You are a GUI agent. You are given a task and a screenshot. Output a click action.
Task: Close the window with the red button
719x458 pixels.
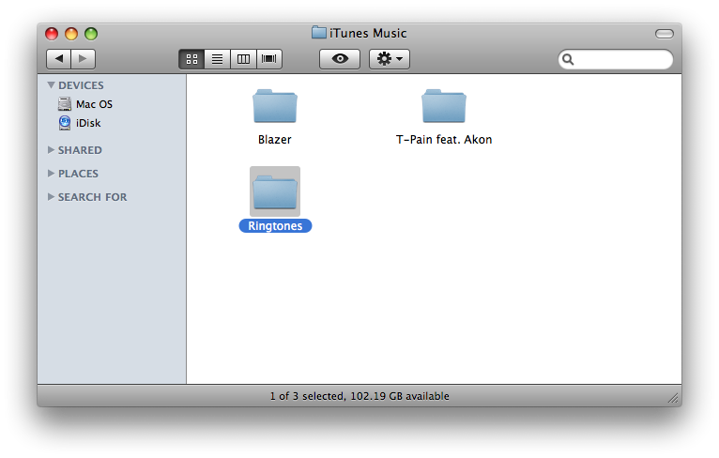[52, 34]
